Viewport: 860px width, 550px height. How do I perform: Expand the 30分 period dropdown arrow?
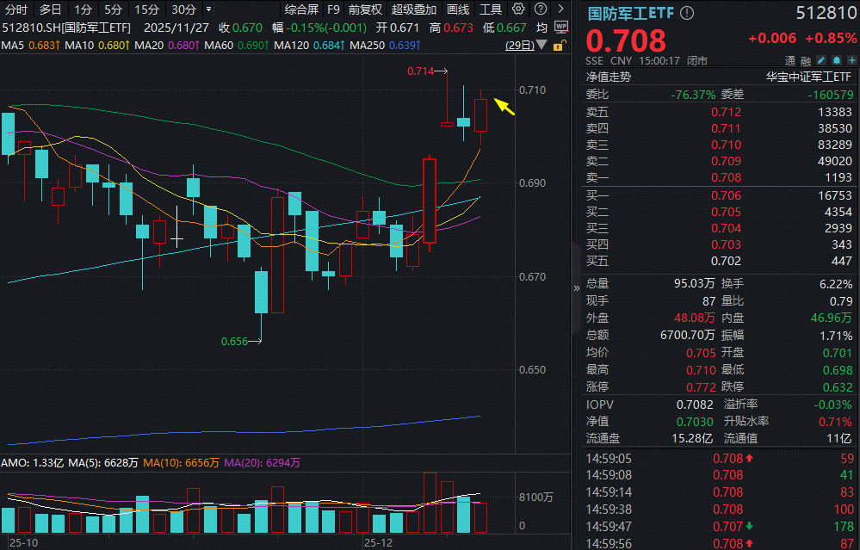pyautogui.click(x=207, y=9)
